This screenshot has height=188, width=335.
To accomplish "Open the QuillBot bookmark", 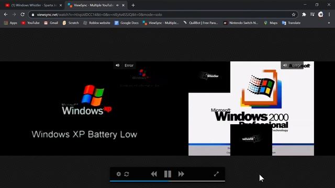I will click(x=200, y=23).
